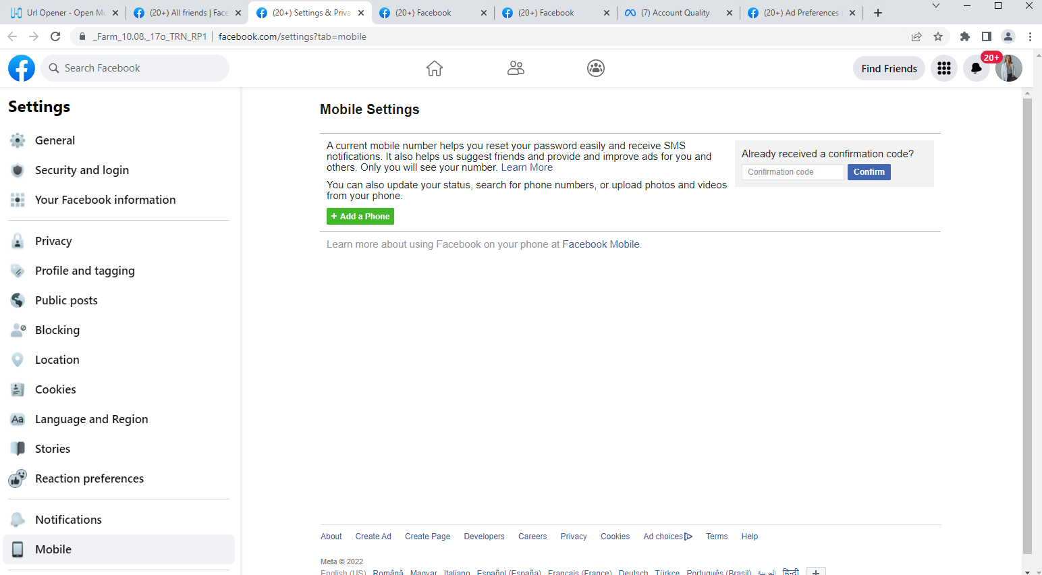
Task: Select General in the Settings sidebar
Action: [119, 140]
